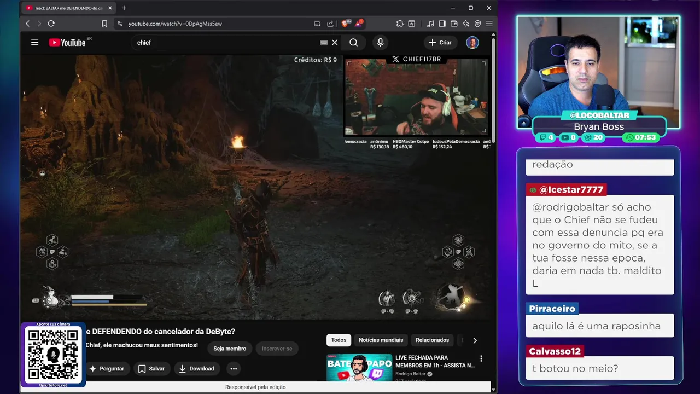The image size is (700, 394).
Task: Click the Calvasso12 chat username
Action: [x=555, y=351]
